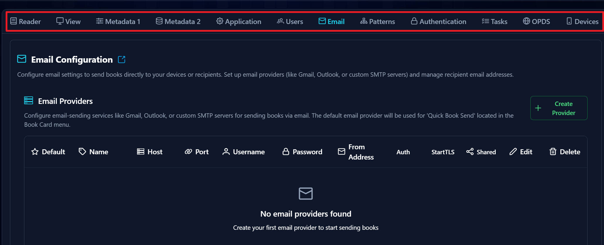
Task: Open the Devices tab
Action: pos(582,21)
